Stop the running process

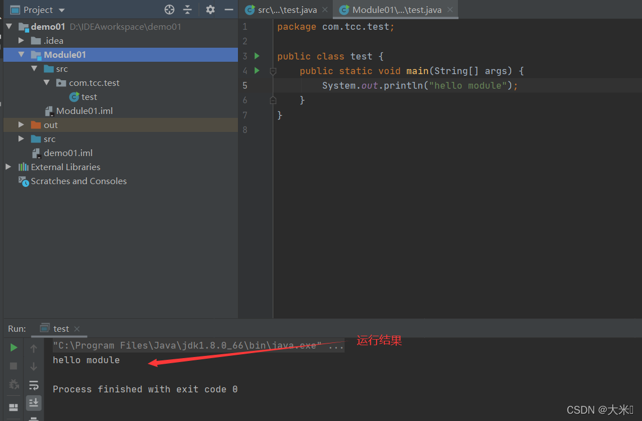point(13,366)
